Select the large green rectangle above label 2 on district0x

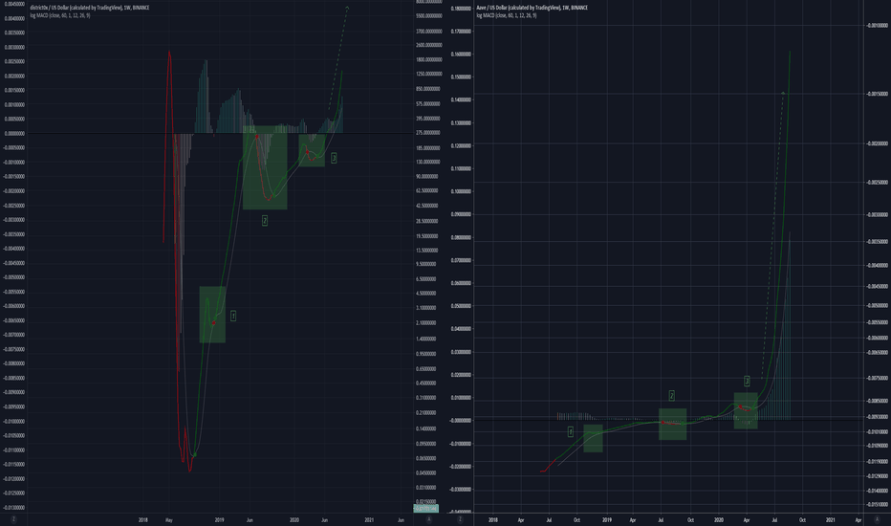pyautogui.click(x=265, y=167)
